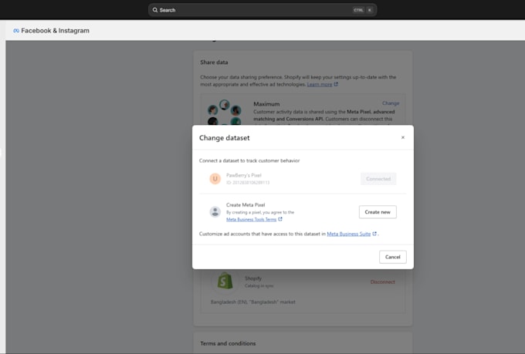Open the Meta Business Suite link
This screenshot has width=525, height=354.
(x=348, y=234)
